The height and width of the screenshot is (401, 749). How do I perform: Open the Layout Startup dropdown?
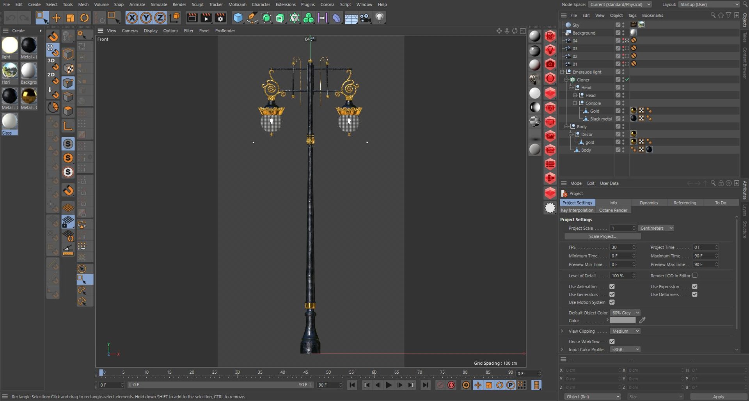pyautogui.click(x=708, y=4)
